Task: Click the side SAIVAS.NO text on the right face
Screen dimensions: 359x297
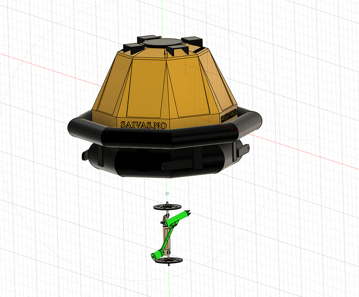Action: [x=229, y=116]
